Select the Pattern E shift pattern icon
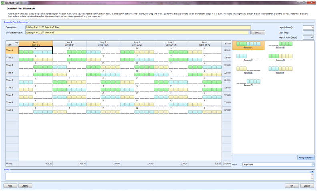This screenshot has height=191, width=317. (248, 70)
